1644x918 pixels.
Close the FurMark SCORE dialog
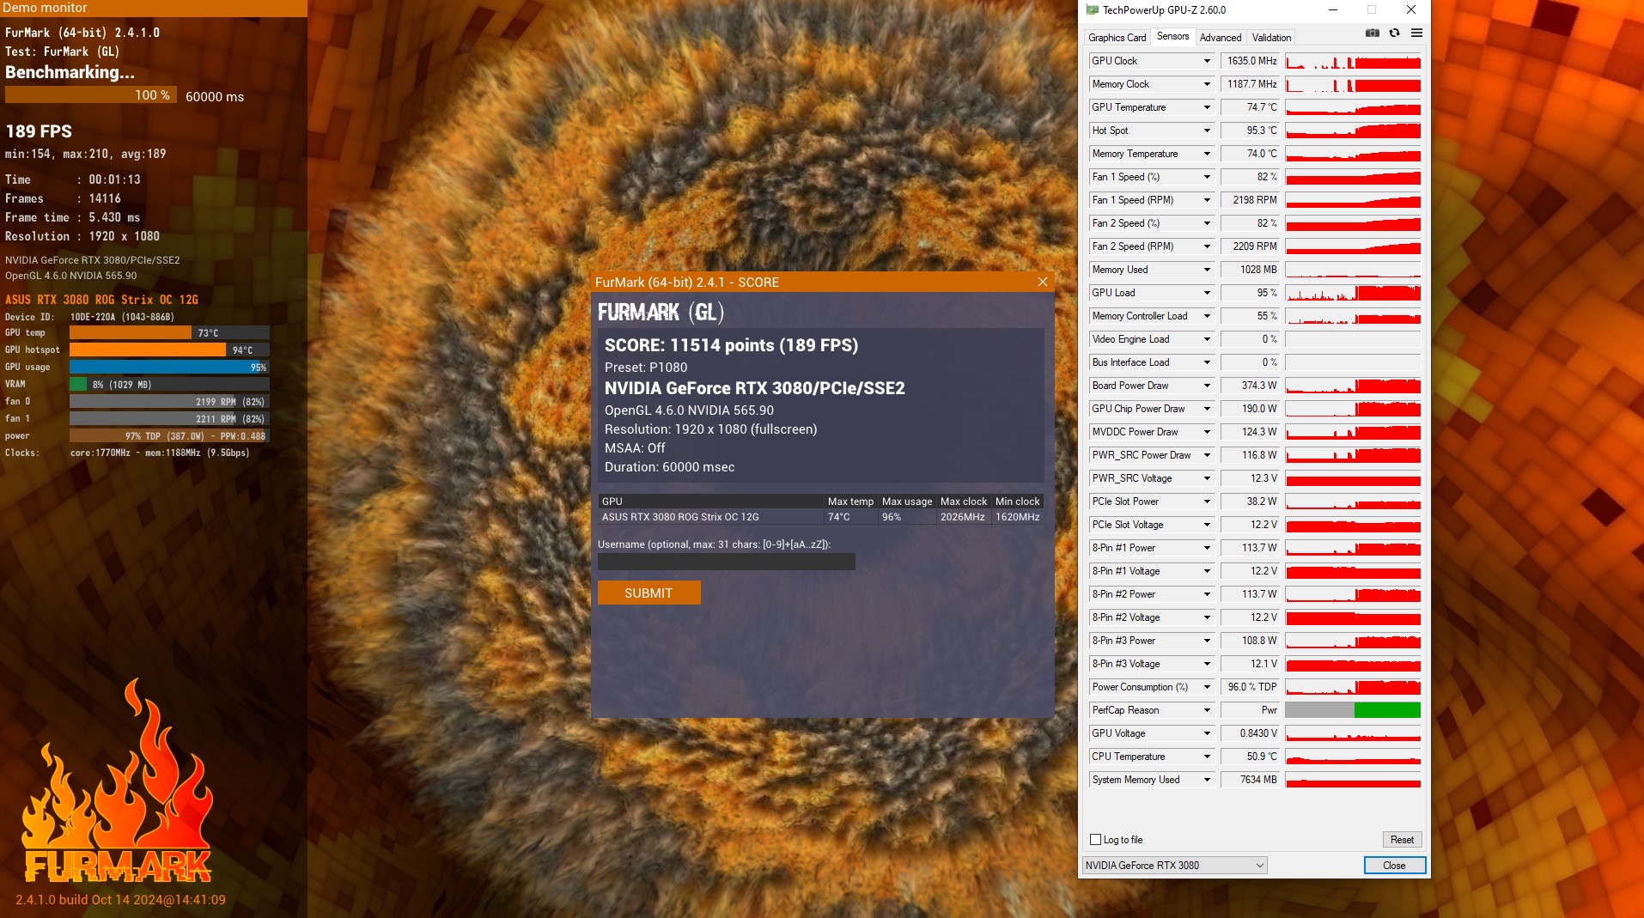(1042, 282)
